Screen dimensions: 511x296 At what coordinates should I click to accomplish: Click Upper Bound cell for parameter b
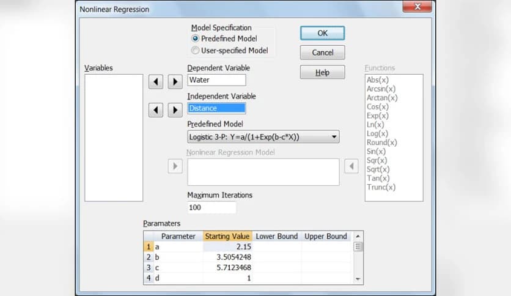(x=326, y=257)
